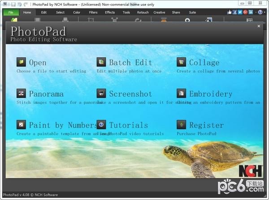Click the Register icon

pos(181,125)
